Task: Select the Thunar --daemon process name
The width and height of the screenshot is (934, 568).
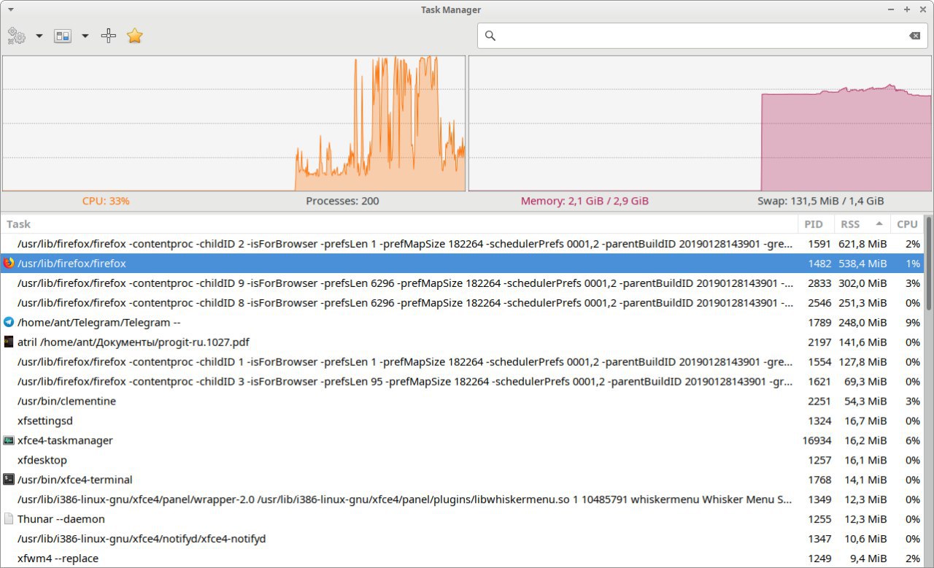Action: pyautogui.click(x=61, y=519)
